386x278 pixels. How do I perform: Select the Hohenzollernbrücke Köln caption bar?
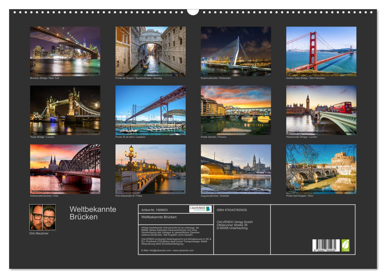[44, 195]
